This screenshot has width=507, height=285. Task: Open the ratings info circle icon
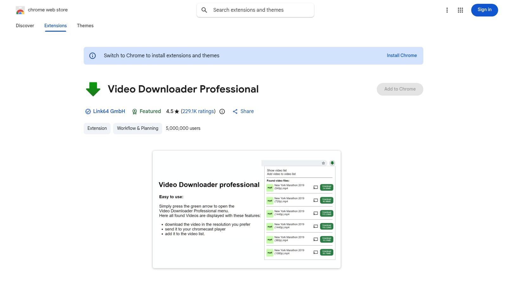tap(222, 111)
